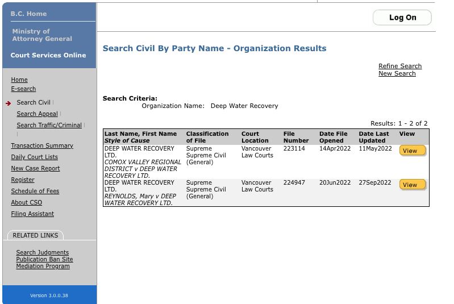Image resolution: width=454 pixels, height=304 pixels.
Task: Go to the Home link in sidebar
Action: point(19,80)
